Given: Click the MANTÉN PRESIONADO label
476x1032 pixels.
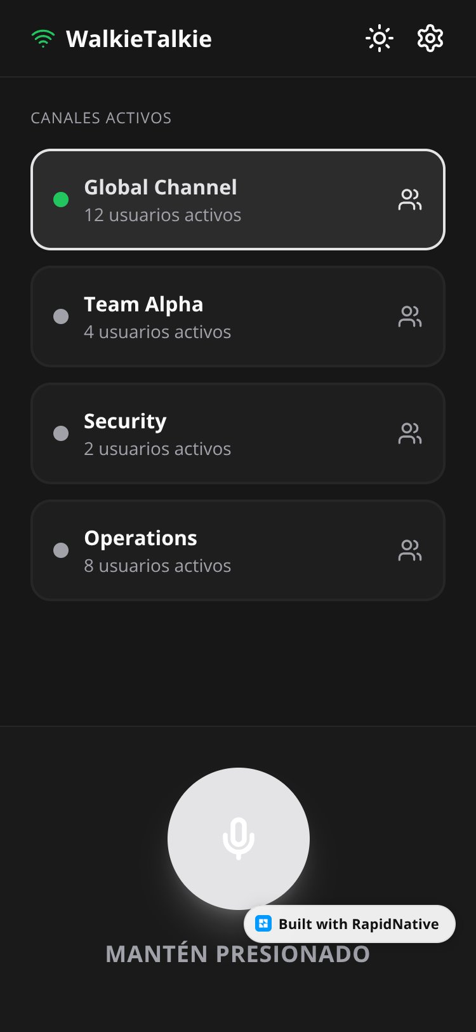Looking at the screenshot, I should (x=238, y=954).
